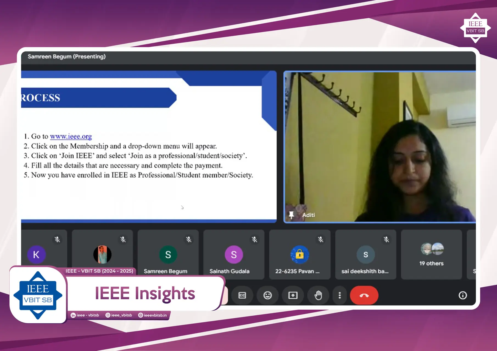The height and width of the screenshot is (351, 497).
Task: Raise your hand in the meeting
Action: click(318, 295)
